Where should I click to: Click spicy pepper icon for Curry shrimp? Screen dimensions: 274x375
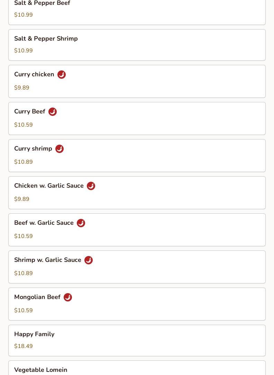coord(60,149)
